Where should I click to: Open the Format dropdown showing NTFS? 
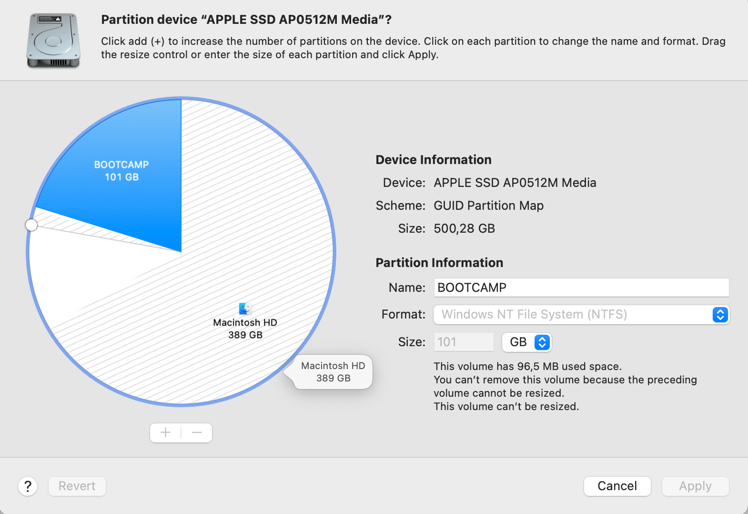pyautogui.click(x=581, y=315)
